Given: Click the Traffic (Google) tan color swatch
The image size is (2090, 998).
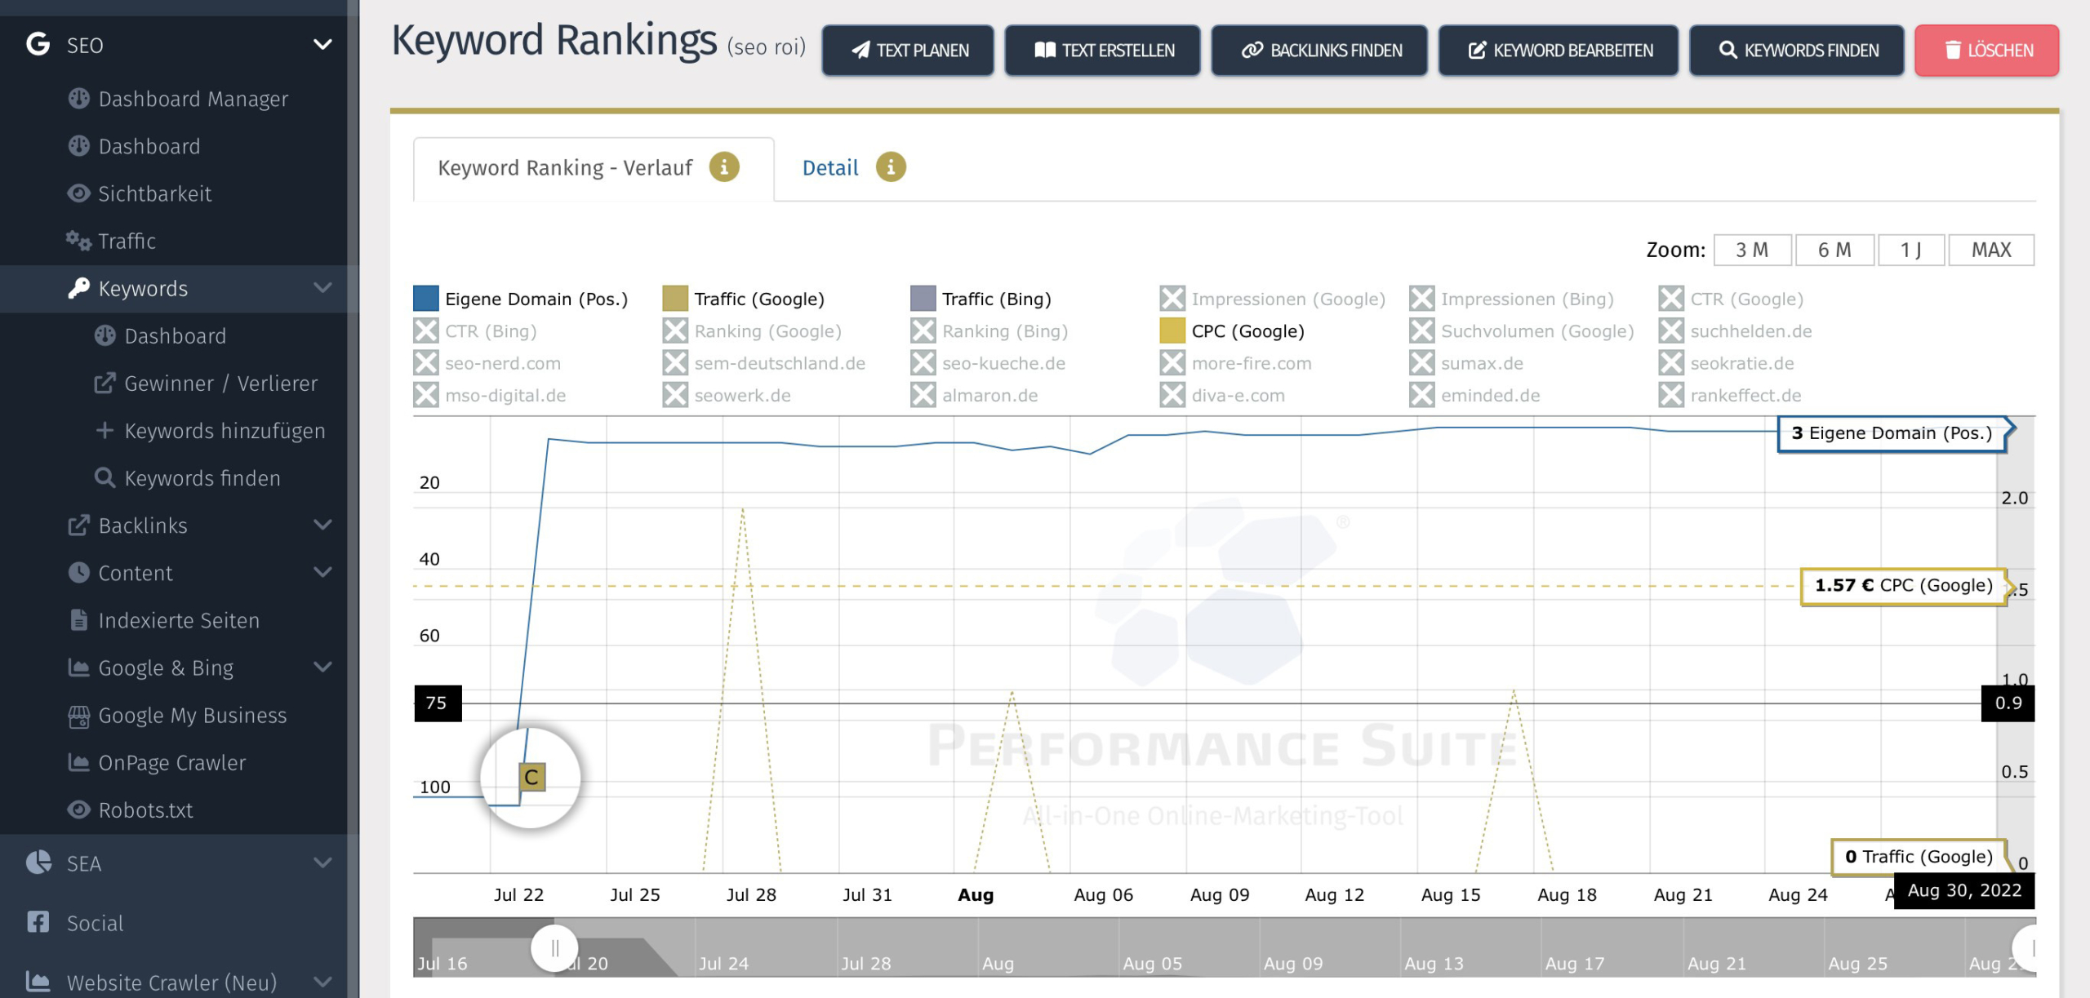Looking at the screenshot, I should (x=675, y=299).
